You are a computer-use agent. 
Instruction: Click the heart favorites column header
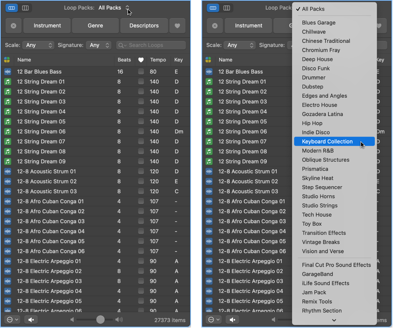pos(141,60)
